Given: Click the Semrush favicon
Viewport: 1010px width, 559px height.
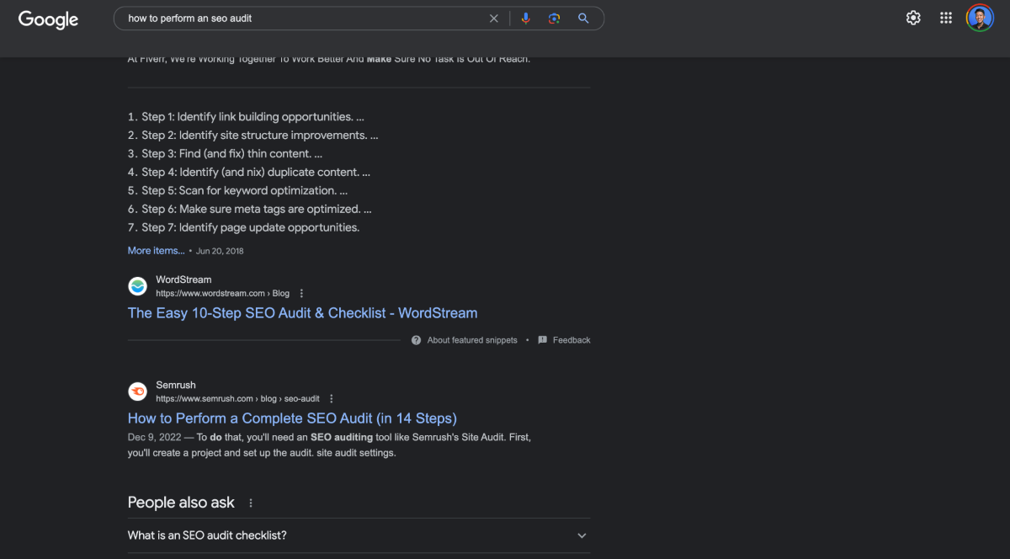Looking at the screenshot, I should coord(137,391).
